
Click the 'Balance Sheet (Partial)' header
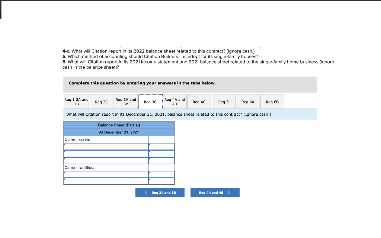[x=119, y=125]
